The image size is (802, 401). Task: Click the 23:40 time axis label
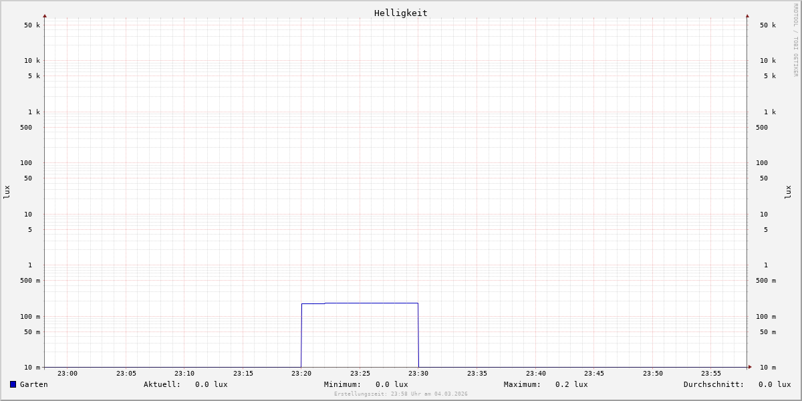click(x=536, y=374)
